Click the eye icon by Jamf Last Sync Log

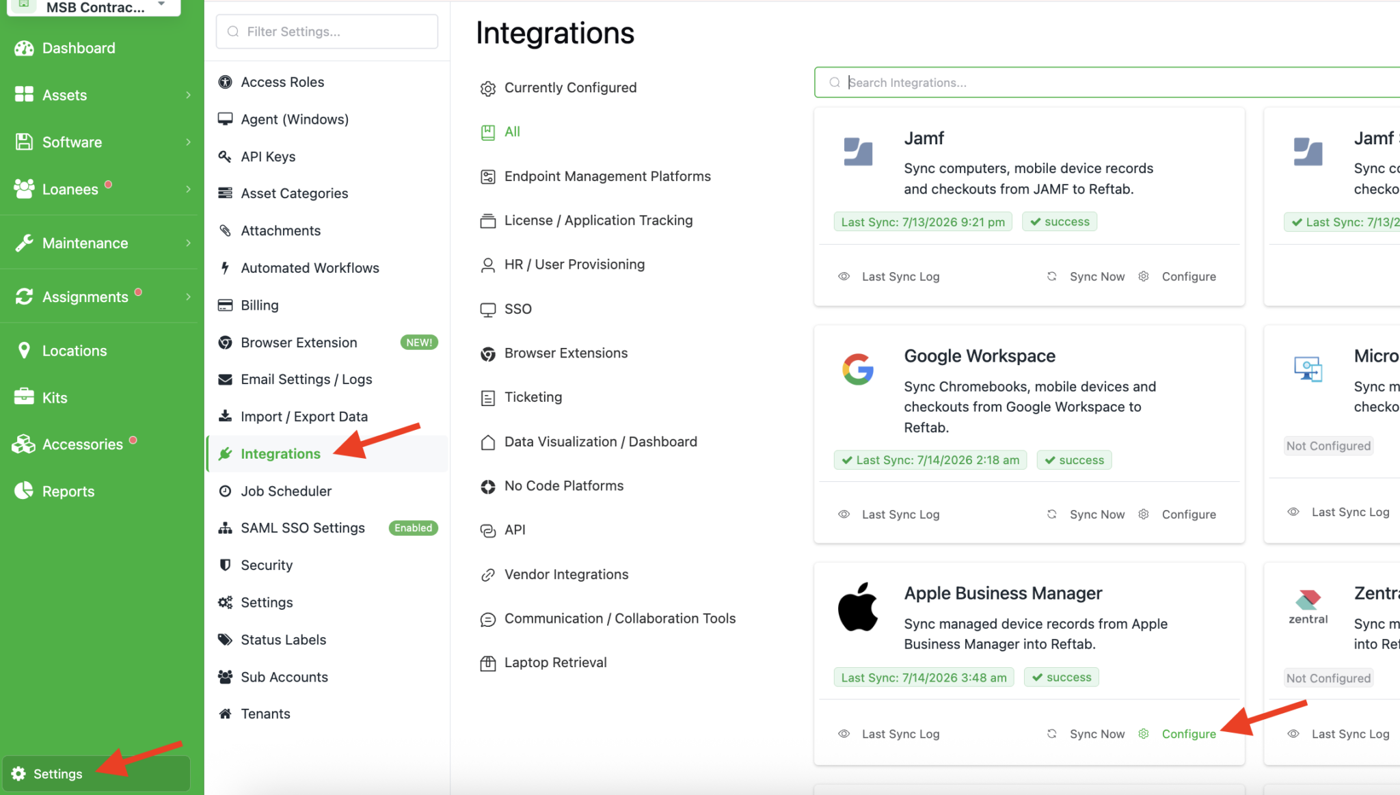tap(844, 276)
